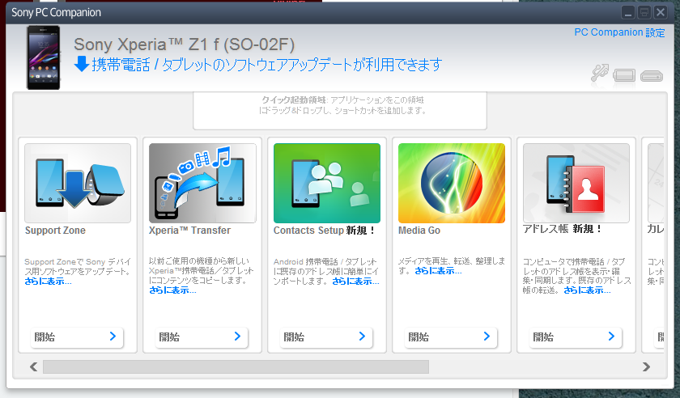Screen dimensions: 680x398
Task: Click the Media Go title text
Action: [x=419, y=231]
